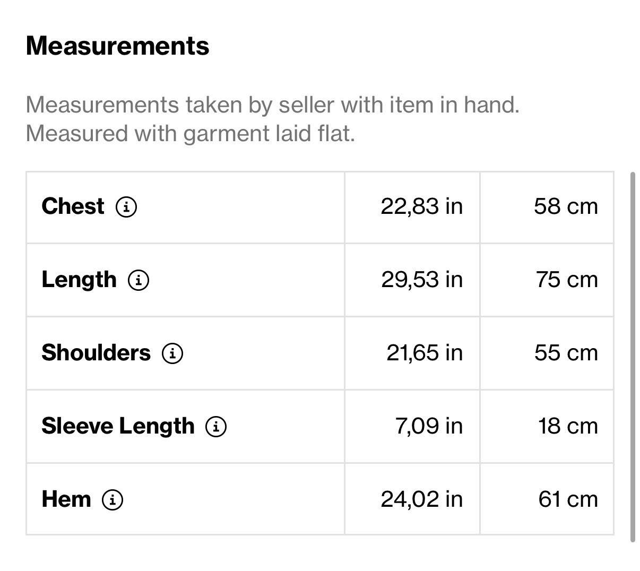Select the Sleeve Length row label
Screen dimensions: 640x571
coord(118,426)
